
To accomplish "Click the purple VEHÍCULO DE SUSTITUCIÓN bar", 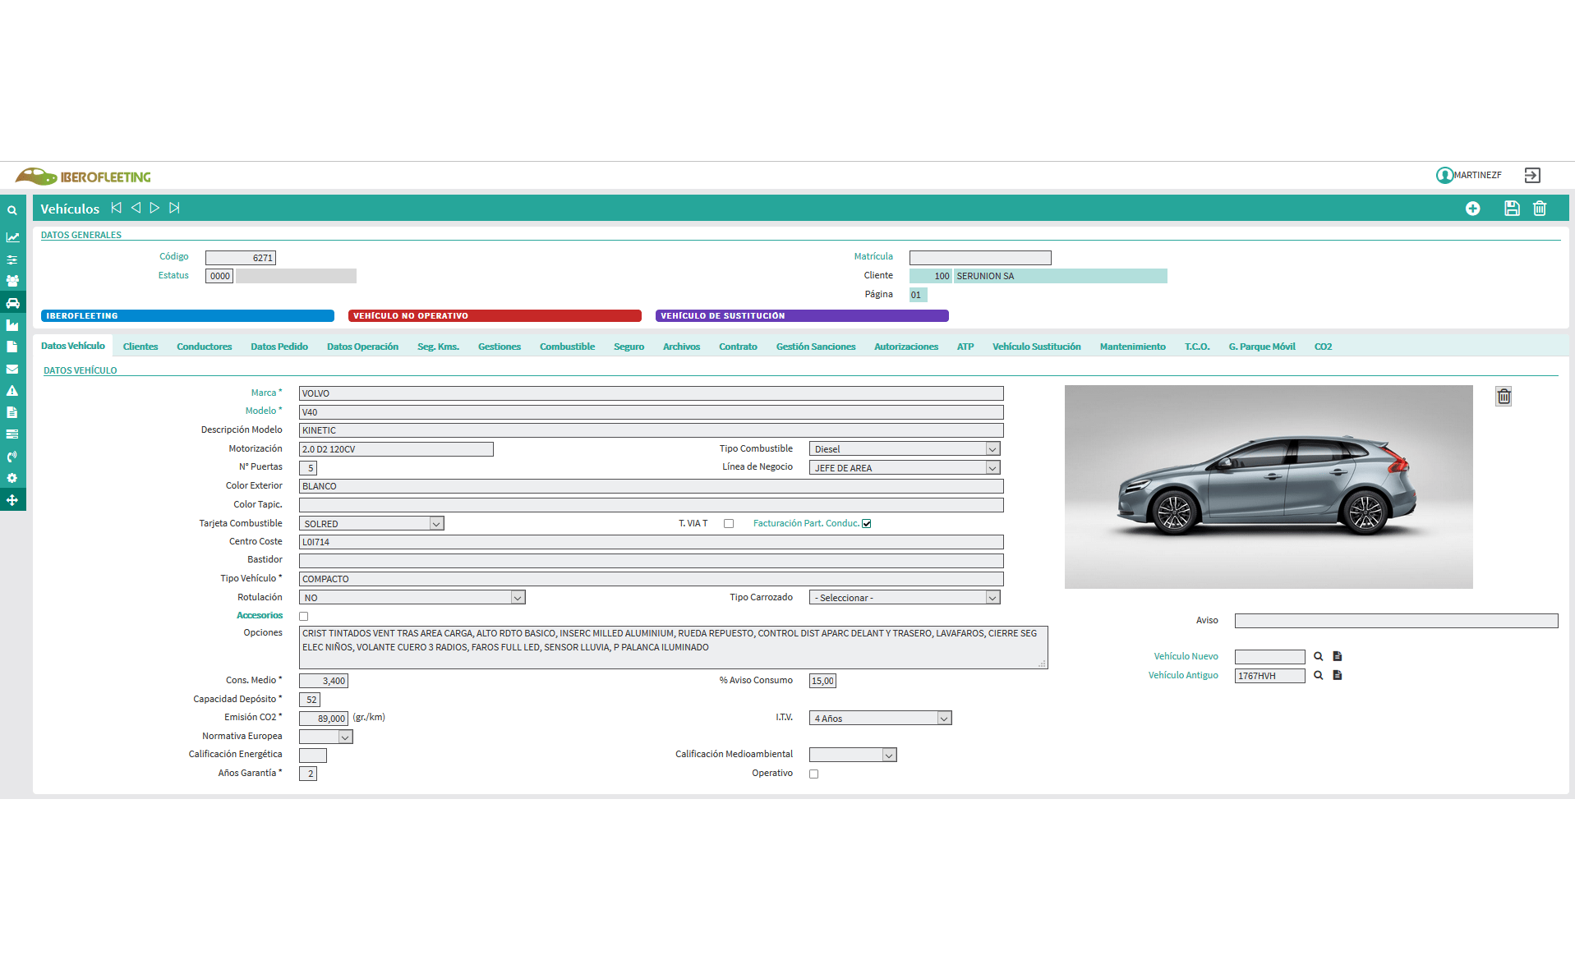I will tap(802, 316).
